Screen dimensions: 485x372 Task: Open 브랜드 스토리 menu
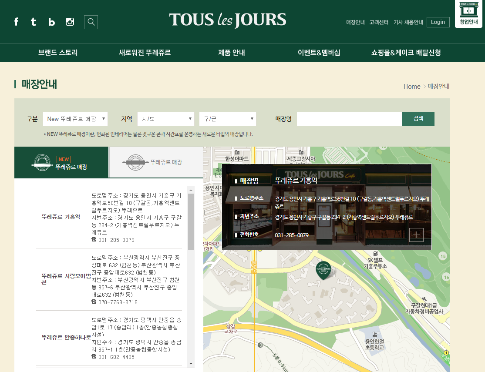(x=58, y=53)
